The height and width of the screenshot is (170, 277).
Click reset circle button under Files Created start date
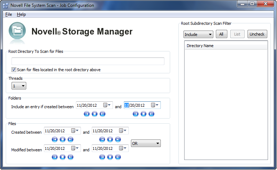point(63,139)
